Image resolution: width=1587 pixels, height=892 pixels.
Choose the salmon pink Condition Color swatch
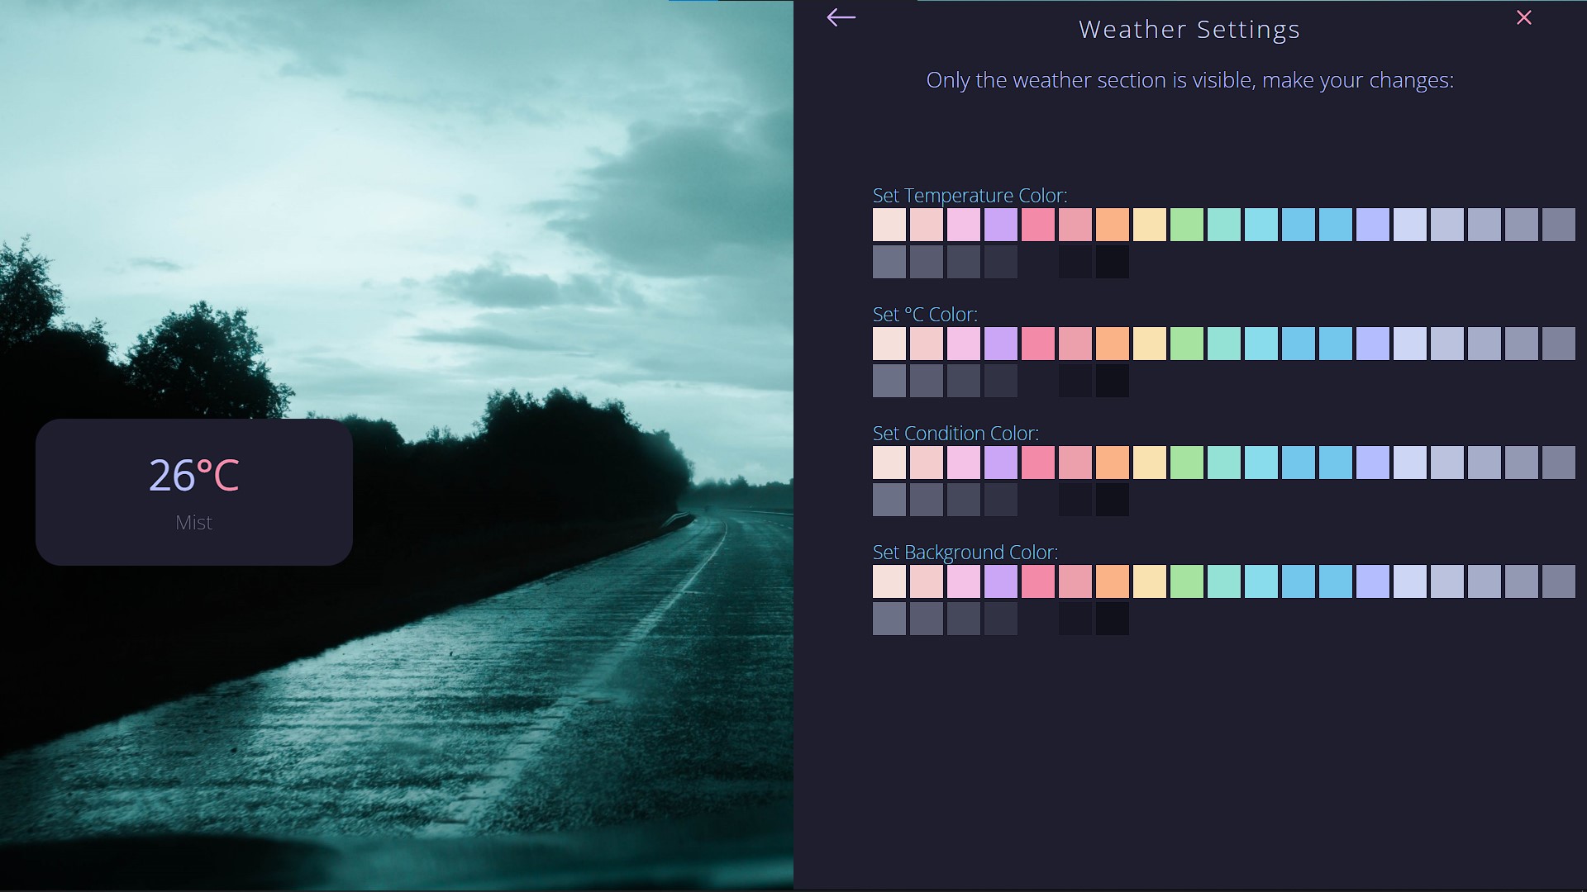[1075, 463]
